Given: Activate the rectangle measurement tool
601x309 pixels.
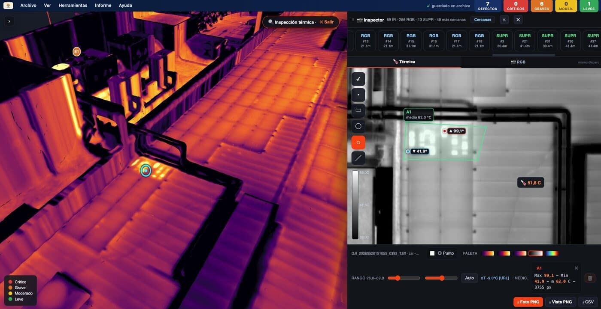Looking at the screenshot, I should [x=358, y=110].
